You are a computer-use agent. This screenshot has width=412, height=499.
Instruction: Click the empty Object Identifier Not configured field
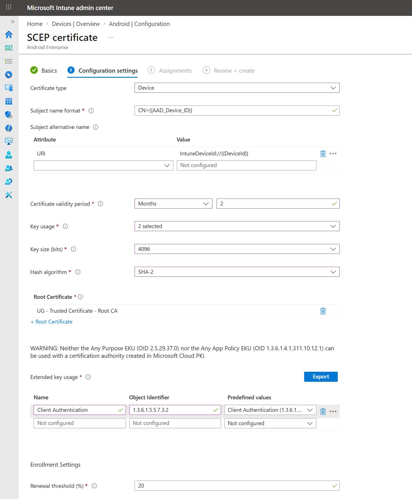point(175,423)
